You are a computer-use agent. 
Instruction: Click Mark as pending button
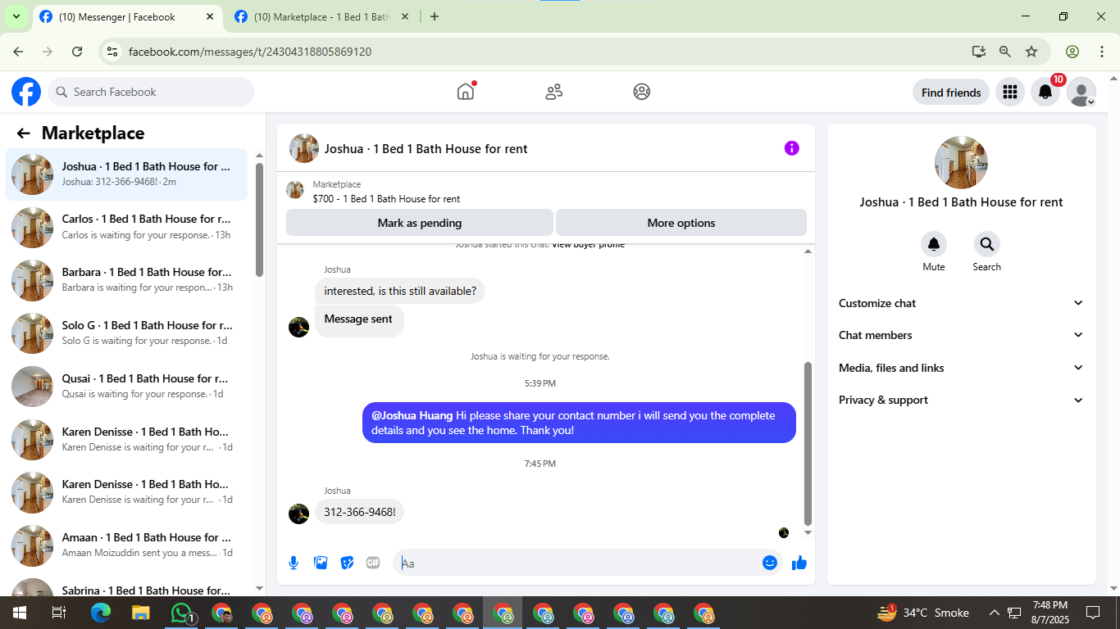(x=420, y=223)
